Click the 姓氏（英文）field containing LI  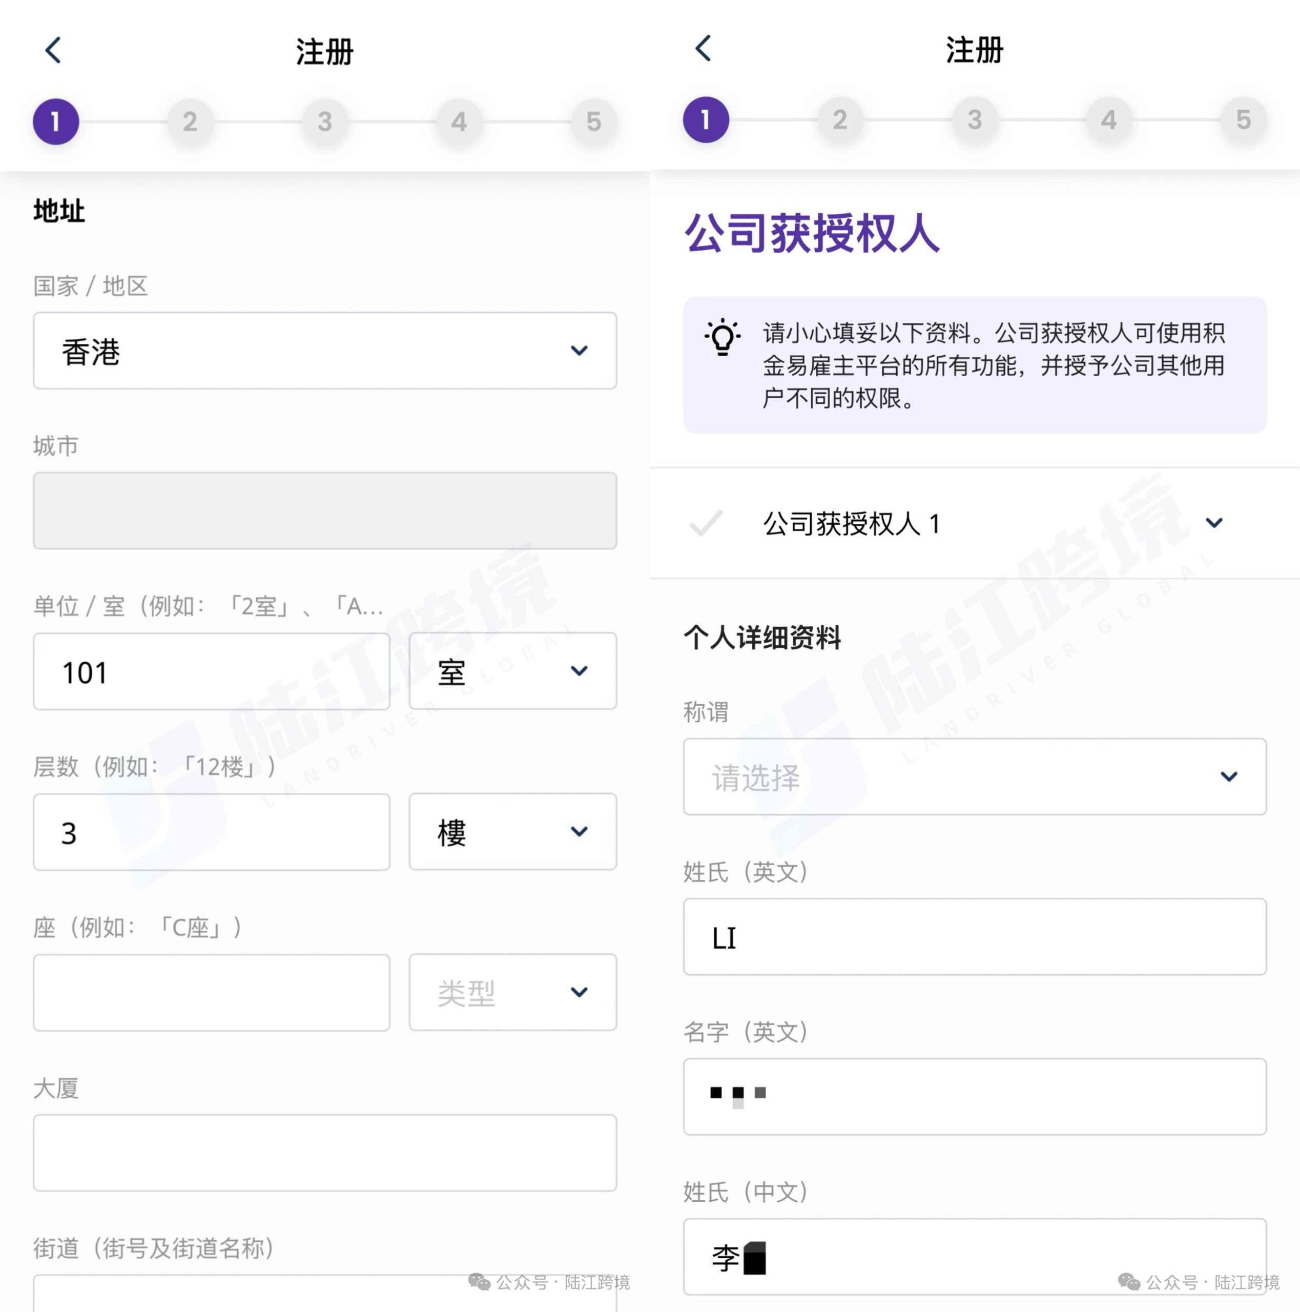[x=975, y=936]
